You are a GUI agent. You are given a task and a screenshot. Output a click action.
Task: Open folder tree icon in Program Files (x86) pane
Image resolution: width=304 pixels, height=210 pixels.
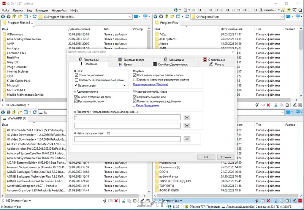pyautogui.click(x=20, y=16)
